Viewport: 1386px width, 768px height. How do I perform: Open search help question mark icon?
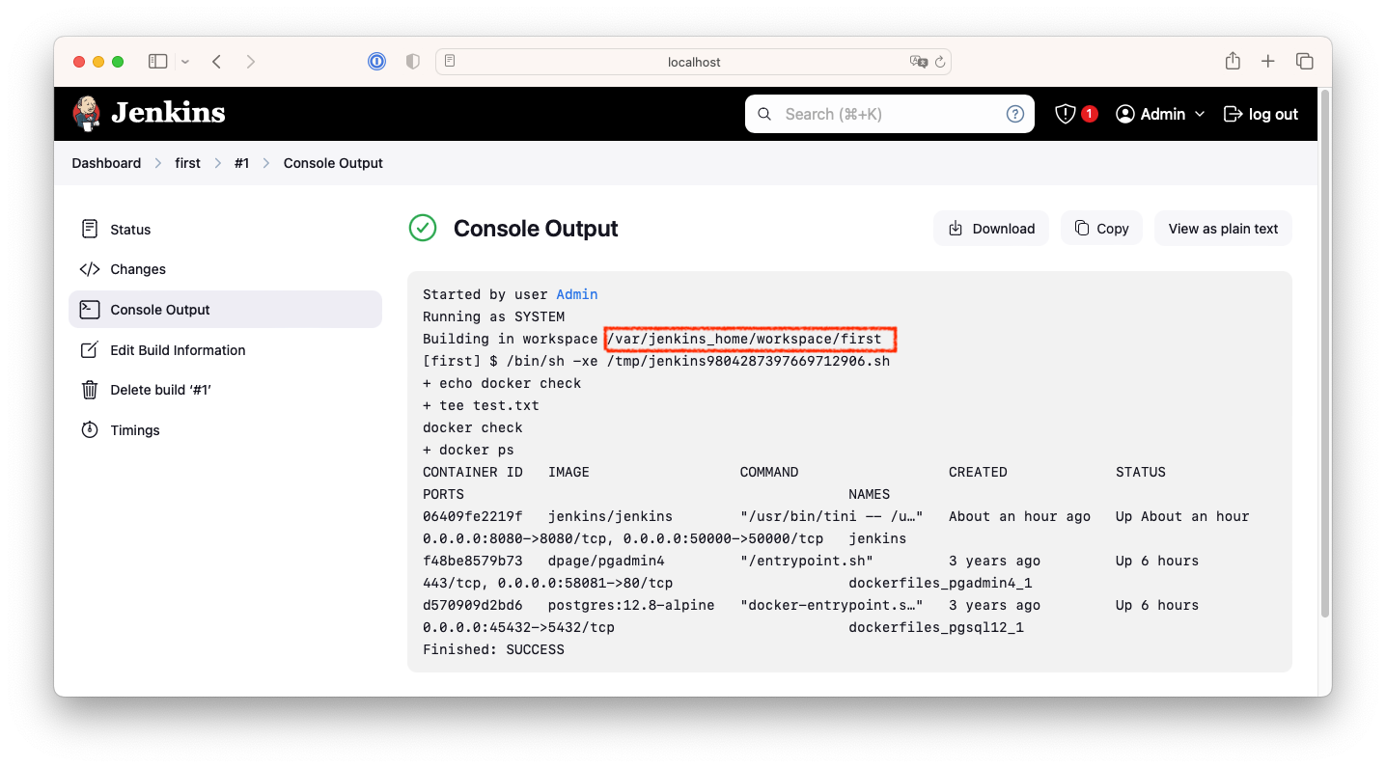point(1015,114)
